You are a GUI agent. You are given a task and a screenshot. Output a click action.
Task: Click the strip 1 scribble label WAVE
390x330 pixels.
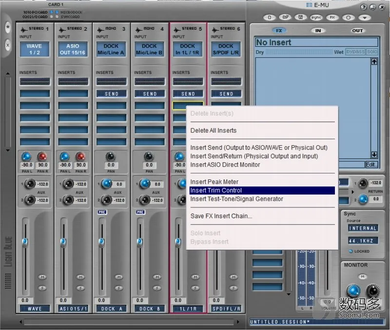[35, 309]
